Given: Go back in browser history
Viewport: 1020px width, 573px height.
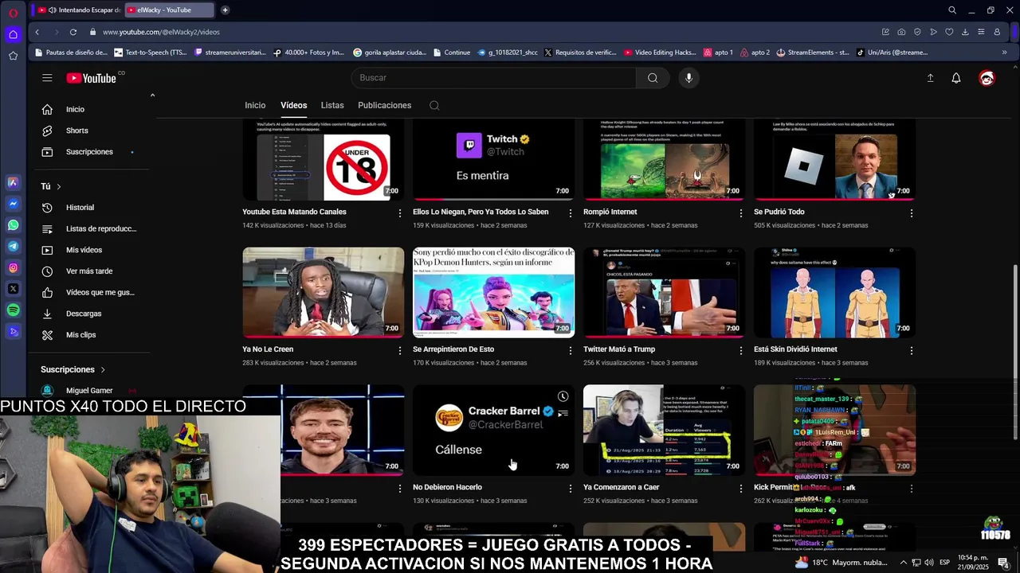Looking at the screenshot, I should click(37, 32).
